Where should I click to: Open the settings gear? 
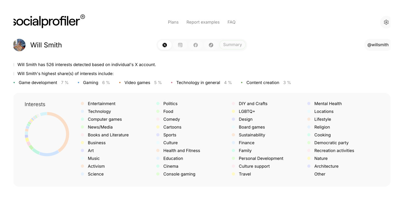click(386, 22)
